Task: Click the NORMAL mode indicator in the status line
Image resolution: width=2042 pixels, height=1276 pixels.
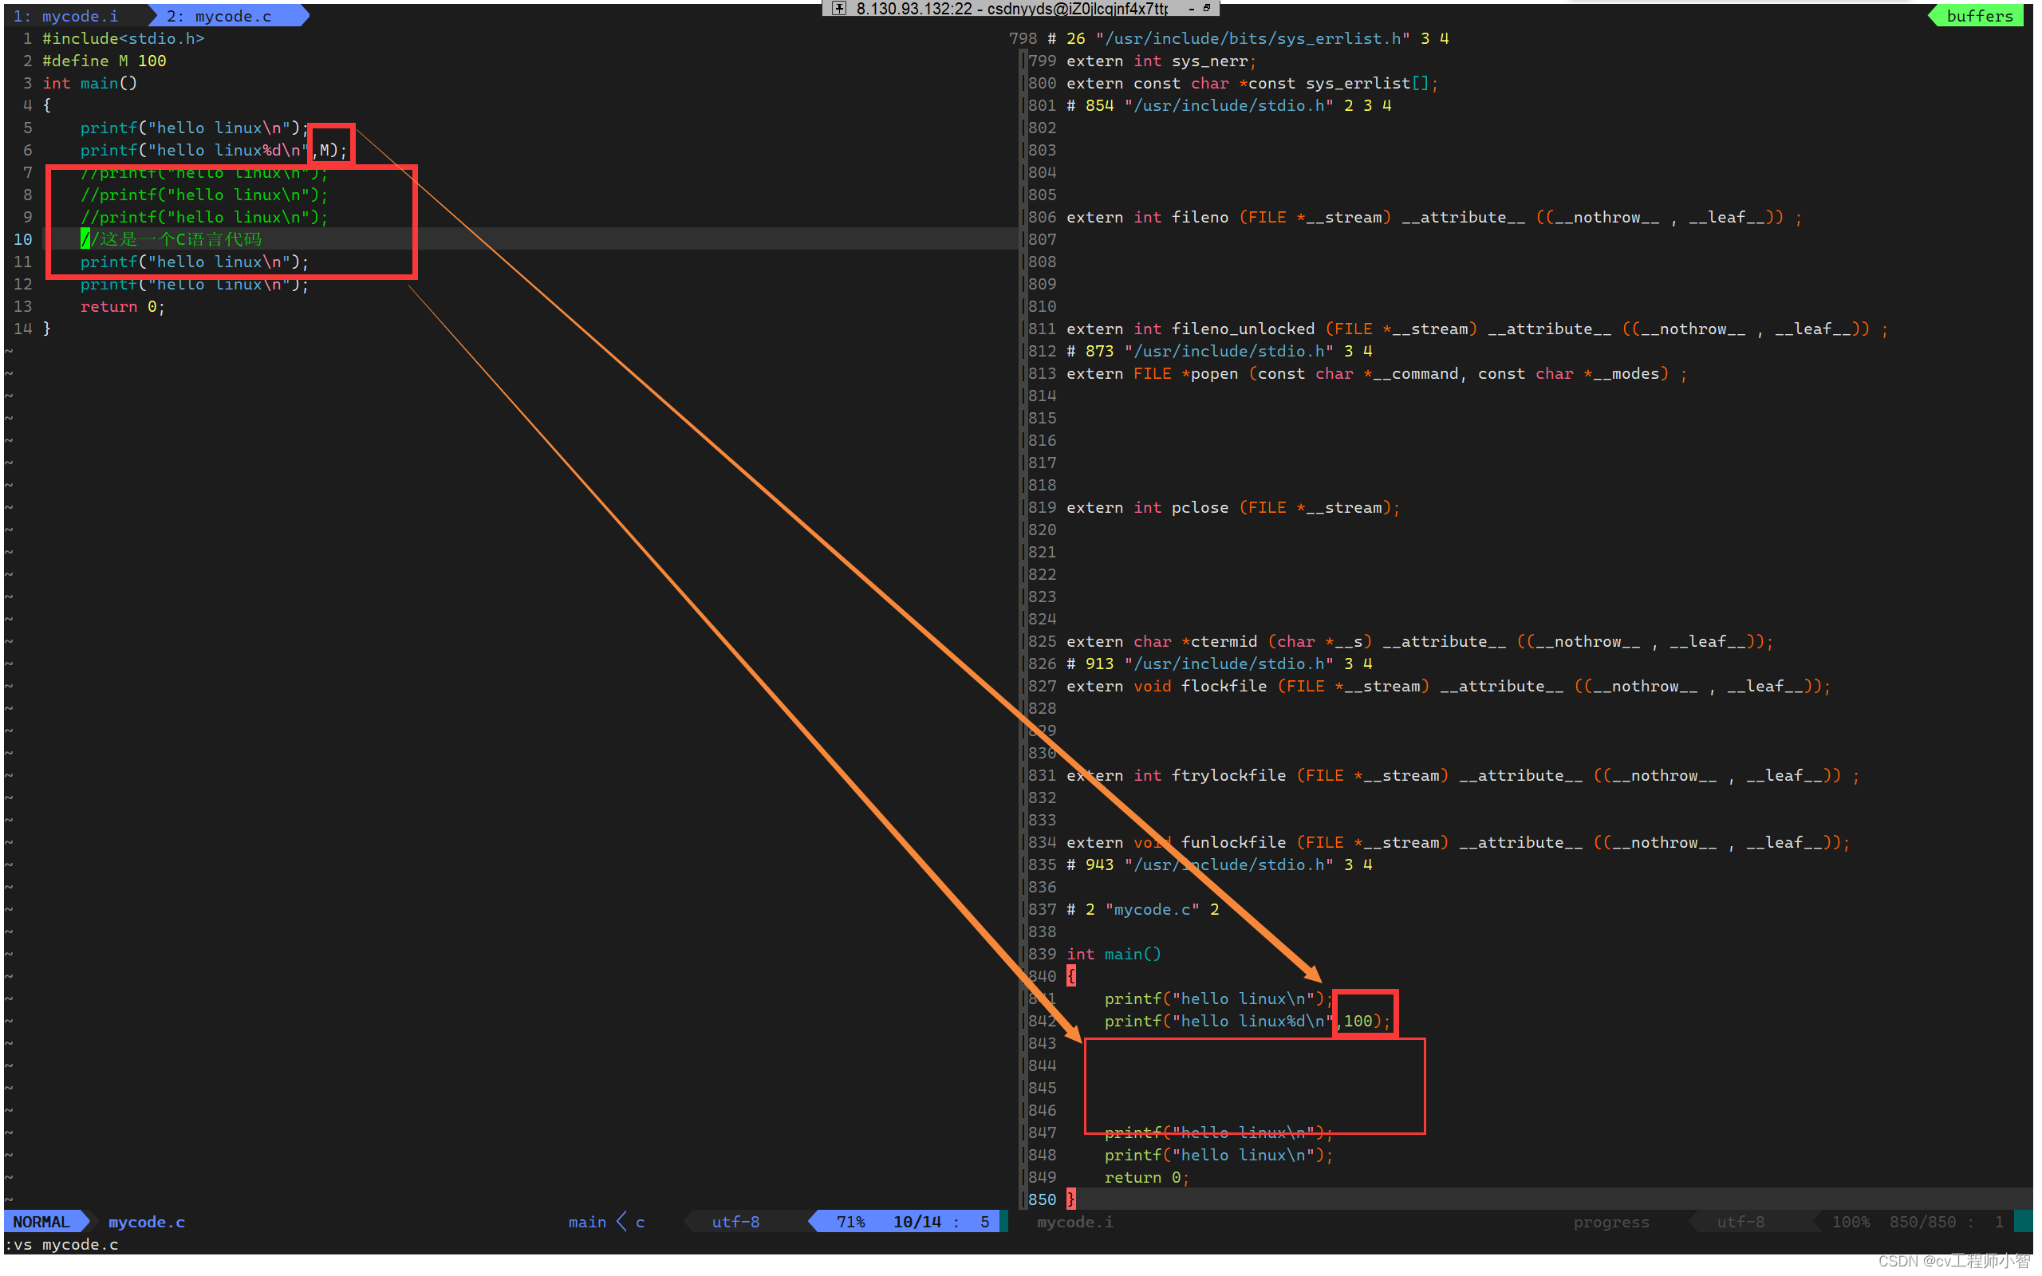Action: pos(41,1222)
